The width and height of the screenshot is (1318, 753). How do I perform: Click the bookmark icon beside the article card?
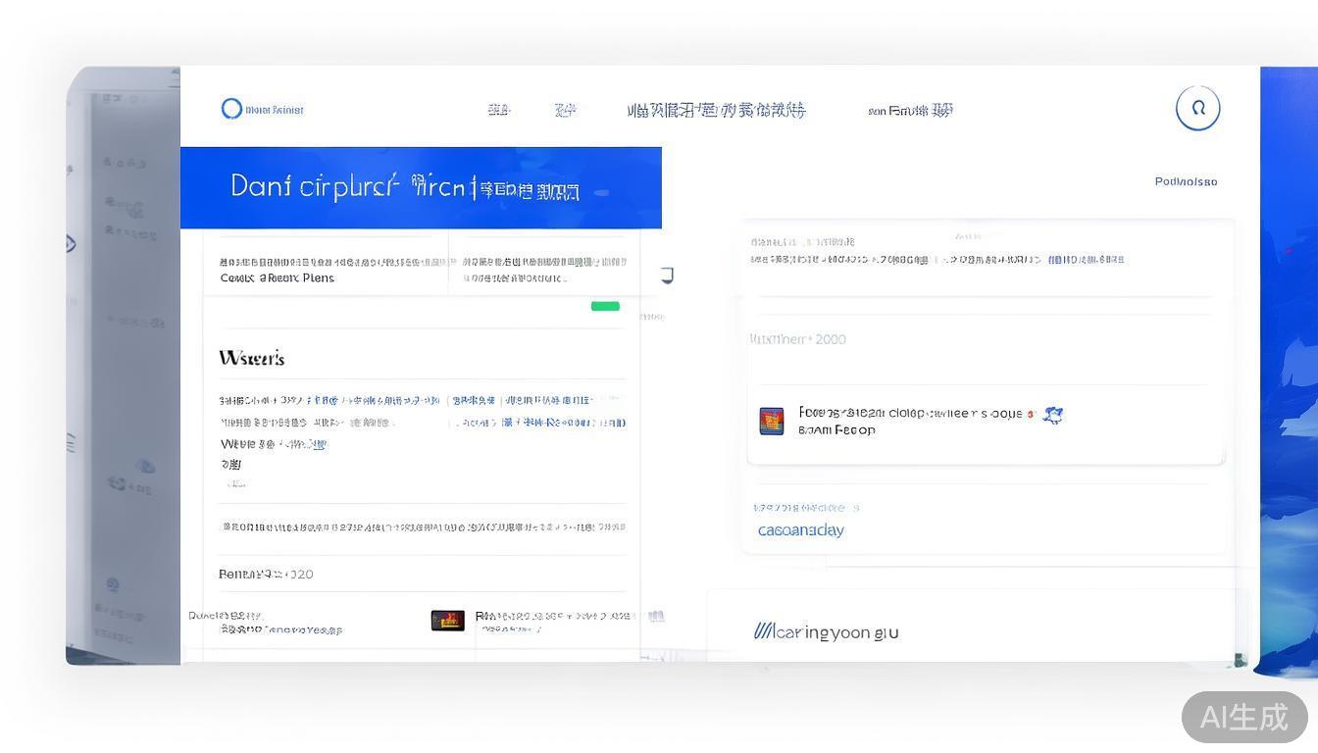click(667, 276)
